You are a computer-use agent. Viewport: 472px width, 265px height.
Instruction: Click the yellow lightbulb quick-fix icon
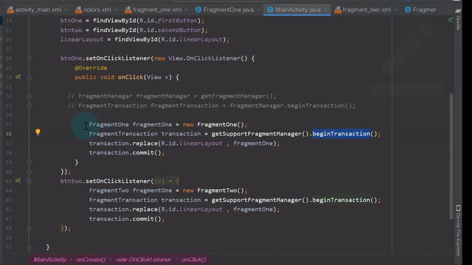click(x=38, y=132)
